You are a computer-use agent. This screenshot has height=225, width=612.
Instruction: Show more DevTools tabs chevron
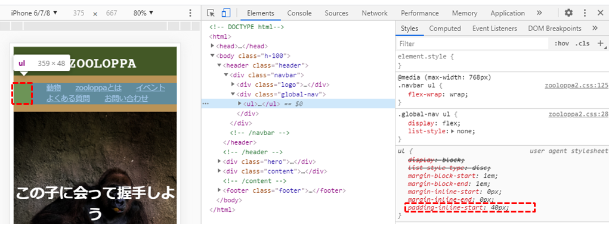[x=539, y=13]
